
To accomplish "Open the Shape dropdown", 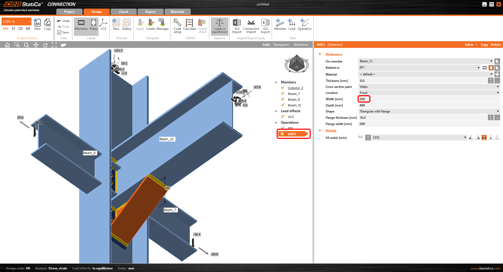I will click(429, 111).
